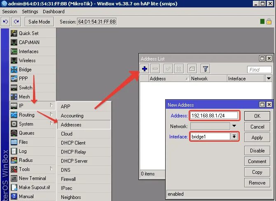Open the column selector dropdown in Address List

(x=269, y=79)
